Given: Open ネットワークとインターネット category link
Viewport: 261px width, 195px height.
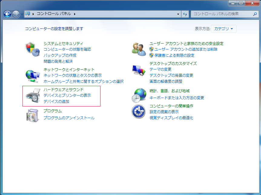Looking at the screenshot, I should tap(69, 69).
